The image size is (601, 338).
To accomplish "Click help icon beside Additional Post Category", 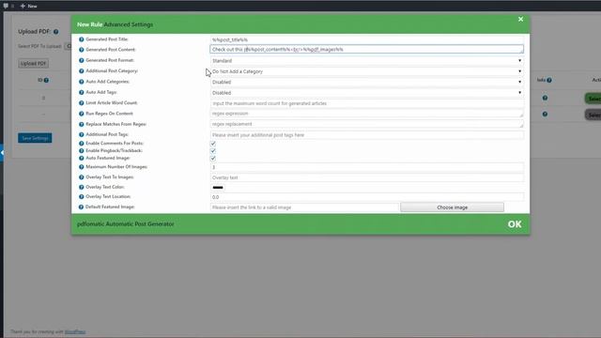I will tap(82, 71).
